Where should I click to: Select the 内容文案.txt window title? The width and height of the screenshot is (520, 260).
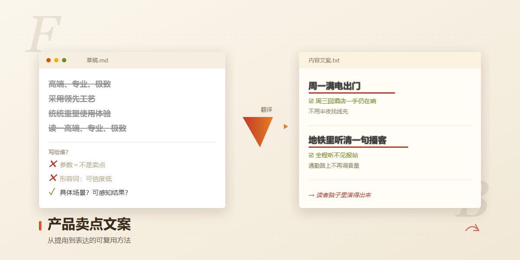[324, 60]
